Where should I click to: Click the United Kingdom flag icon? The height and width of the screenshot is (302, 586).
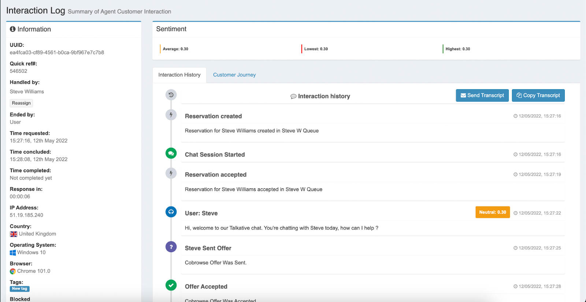click(14, 234)
